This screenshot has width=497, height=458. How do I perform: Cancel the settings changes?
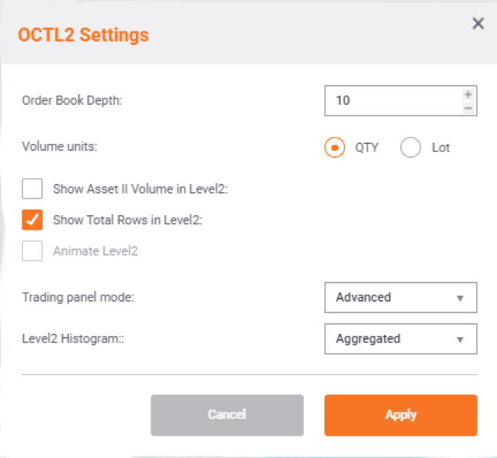coord(227,415)
